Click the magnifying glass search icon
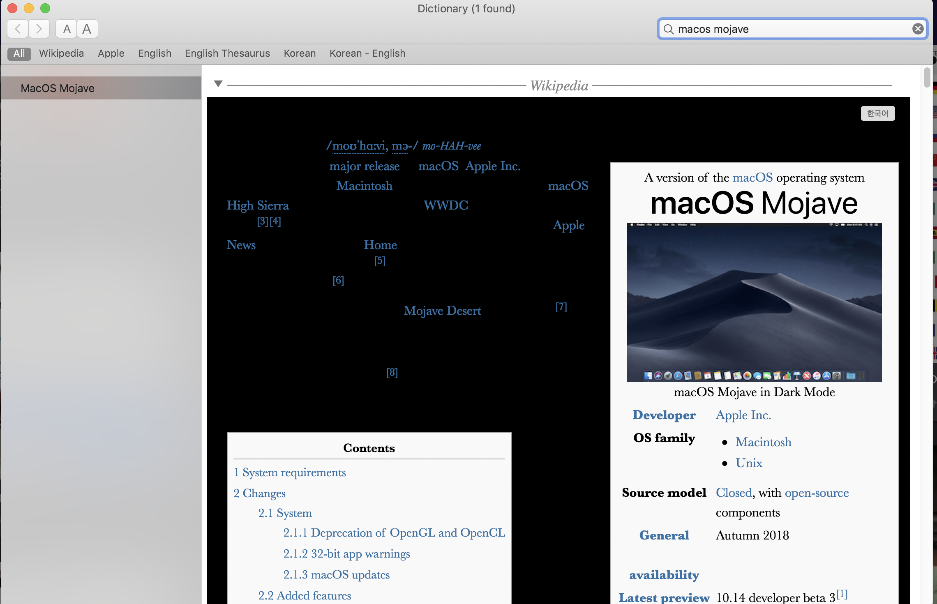This screenshot has height=604, width=937. pyautogui.click(x=669, y=29)
